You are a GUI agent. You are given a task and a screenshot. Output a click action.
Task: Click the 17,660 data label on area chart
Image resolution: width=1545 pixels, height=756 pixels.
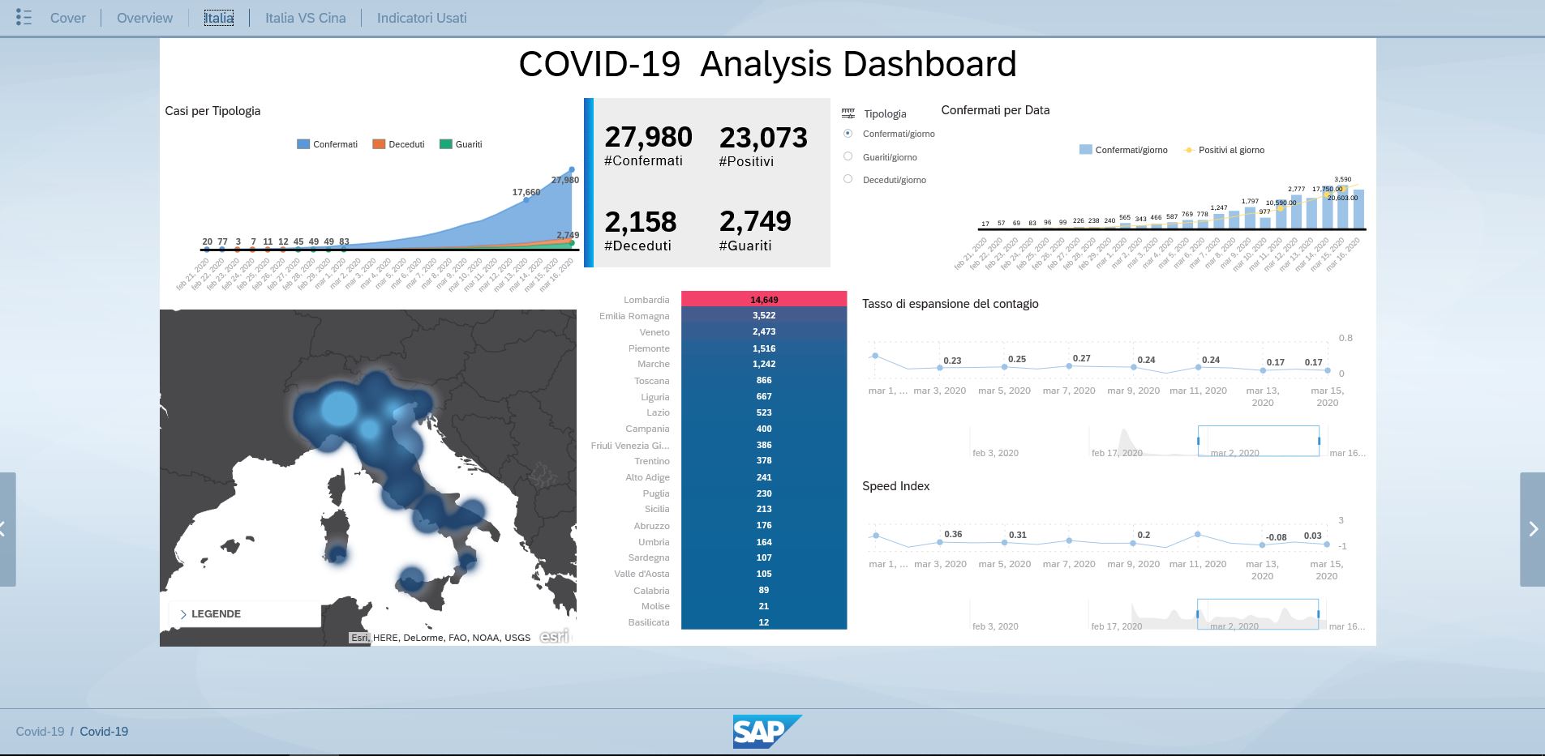526,192
